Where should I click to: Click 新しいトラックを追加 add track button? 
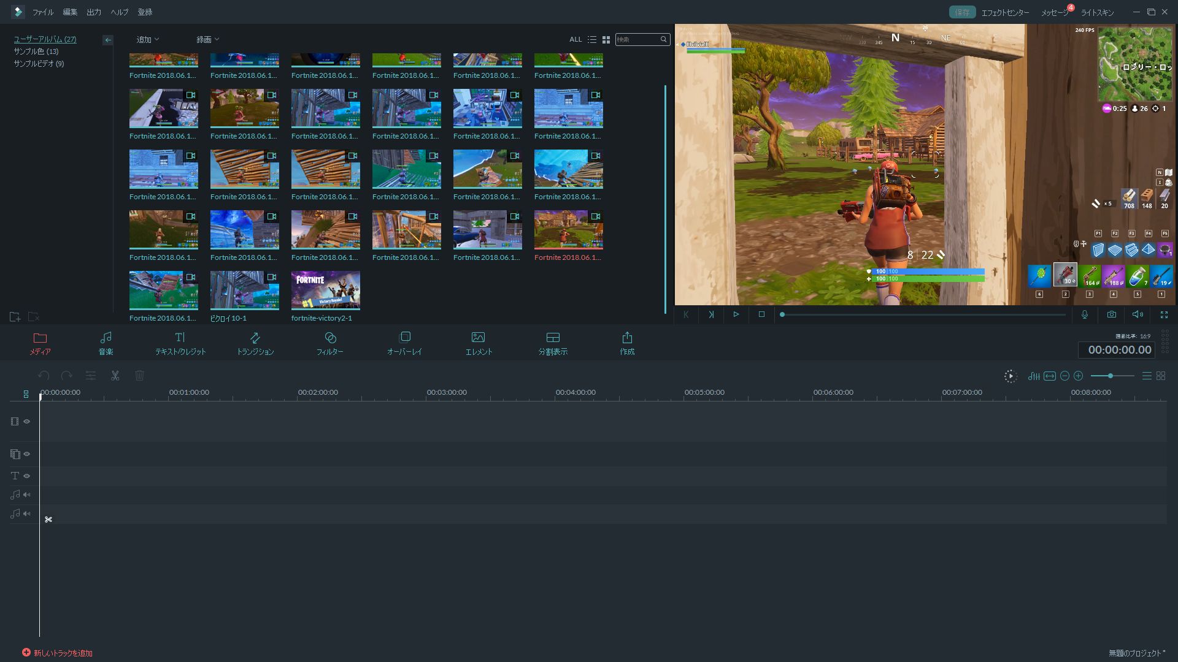[57, 653]
